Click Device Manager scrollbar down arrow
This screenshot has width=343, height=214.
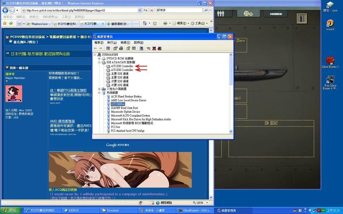click(231, 131)
